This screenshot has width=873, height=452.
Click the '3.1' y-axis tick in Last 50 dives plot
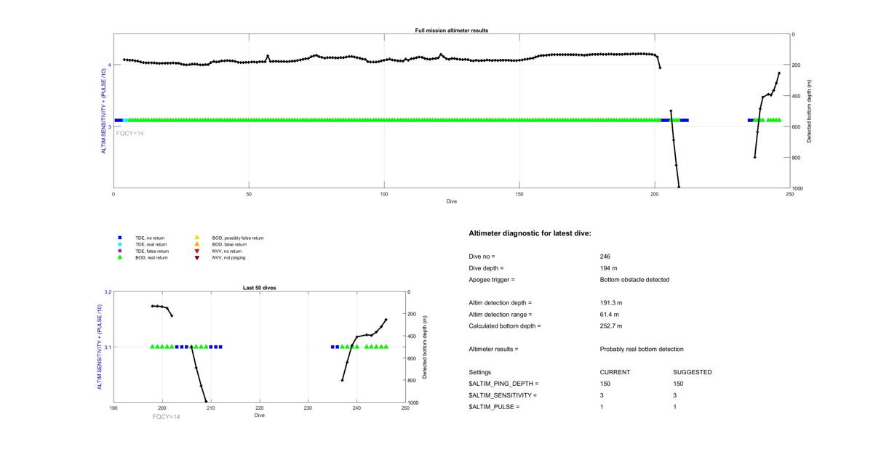click(x=108, y=347)
